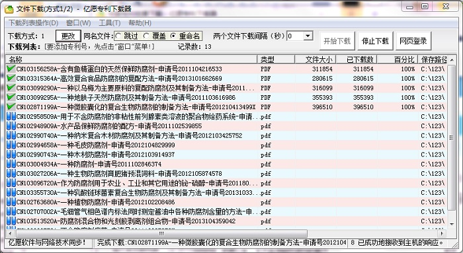
Task: Click the 停止下载 button
Action: pyautogui.click(x=375, y=41)
